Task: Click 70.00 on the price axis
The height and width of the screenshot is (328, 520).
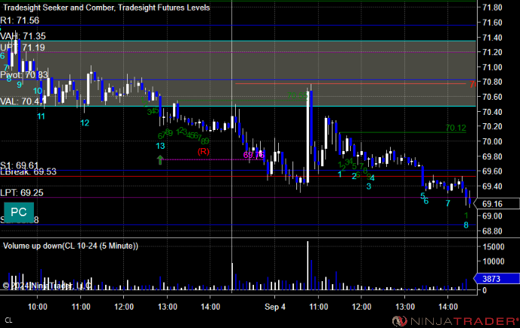Action: click(x=493, y=141)
